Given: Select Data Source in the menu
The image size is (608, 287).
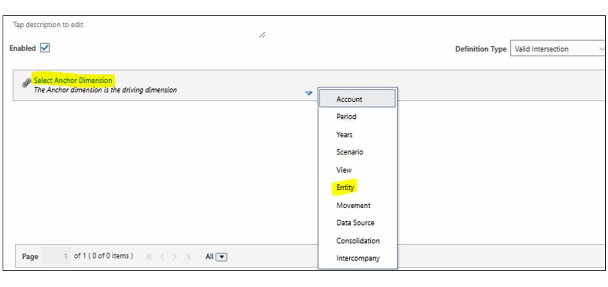Looking at the screenshot, I should (355, 223).
